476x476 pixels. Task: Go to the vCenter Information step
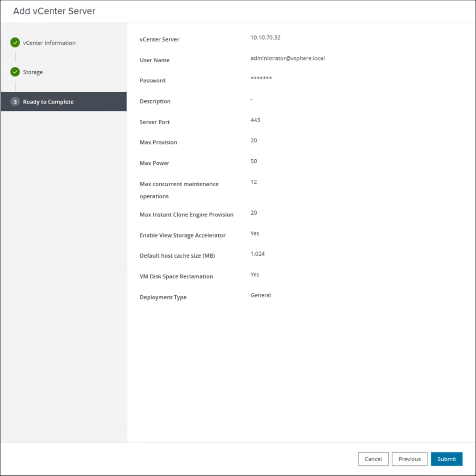click(49, 43)
